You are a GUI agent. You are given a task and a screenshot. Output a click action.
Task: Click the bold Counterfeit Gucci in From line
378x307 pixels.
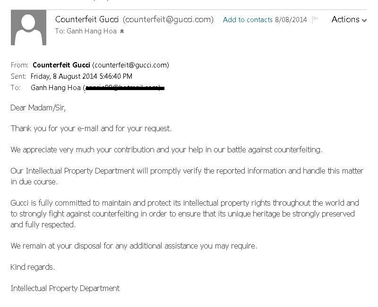tap(61, 65)
